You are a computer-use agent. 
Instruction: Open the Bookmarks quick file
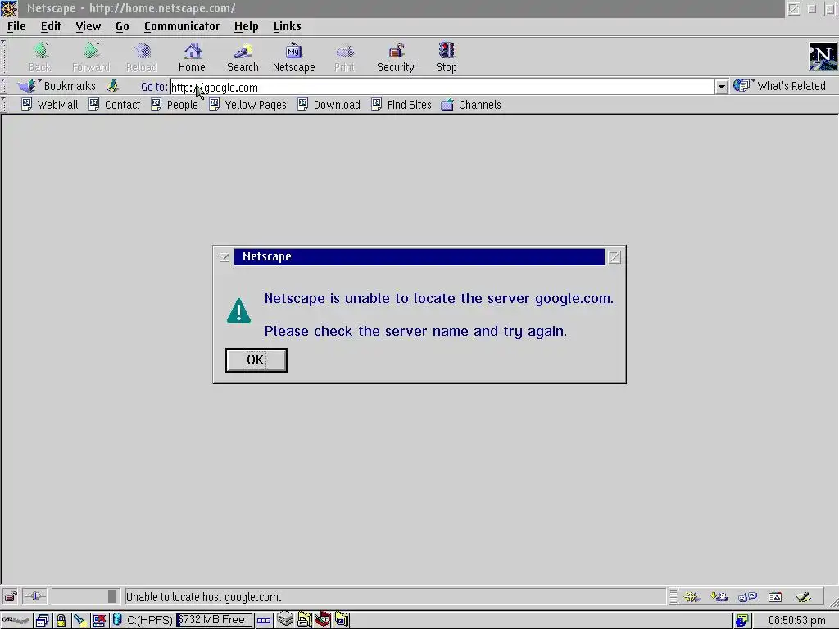[57, 85]
